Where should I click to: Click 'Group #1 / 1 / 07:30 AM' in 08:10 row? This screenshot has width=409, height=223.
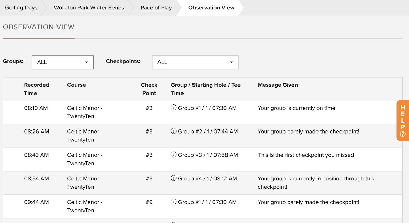(207, 108)
